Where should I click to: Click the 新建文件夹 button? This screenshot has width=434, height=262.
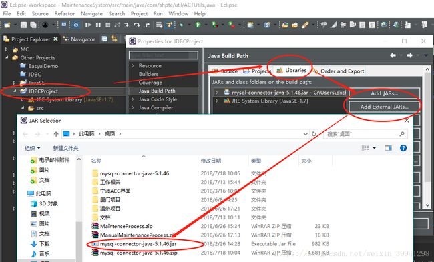pos(65,148)
